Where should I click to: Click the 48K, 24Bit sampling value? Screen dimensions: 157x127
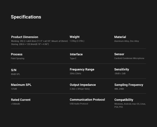tap(119, 89)
